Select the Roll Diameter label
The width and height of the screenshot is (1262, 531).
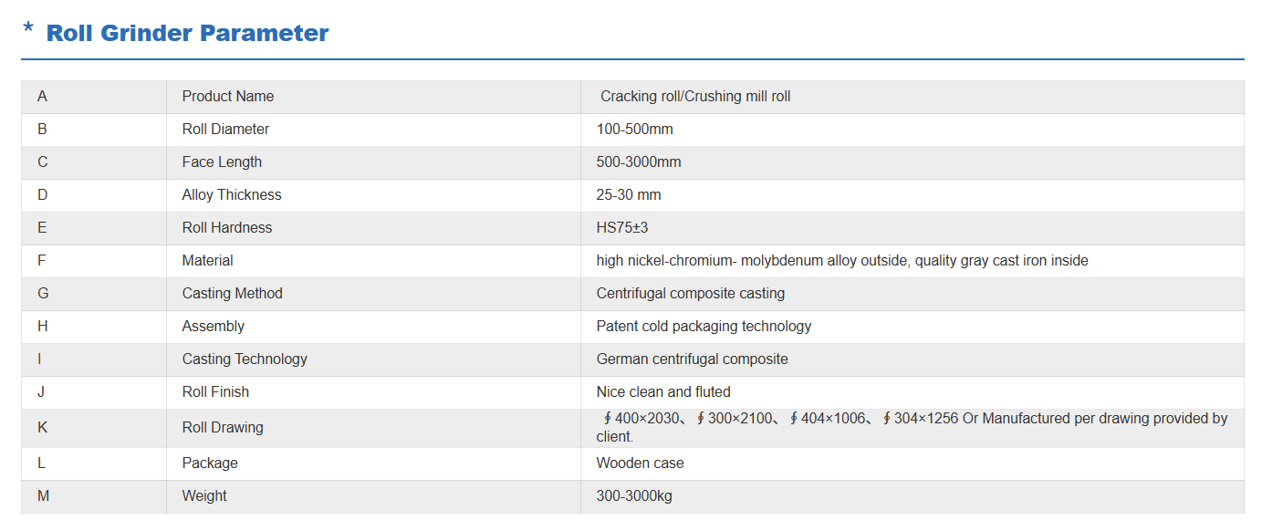pyautogui.click(x=225, y=130)
